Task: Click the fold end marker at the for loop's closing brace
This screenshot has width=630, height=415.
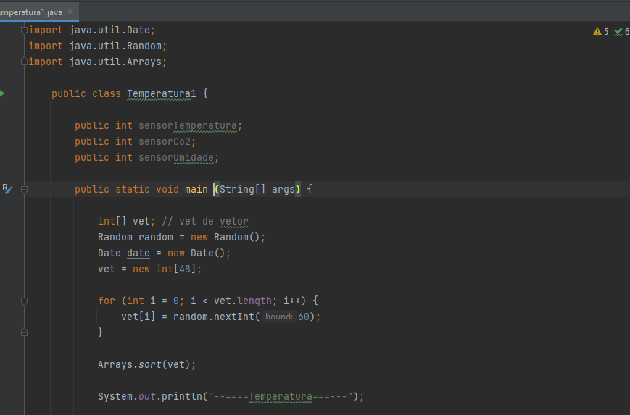Action: pyautogui.click(x=24, y=332)
